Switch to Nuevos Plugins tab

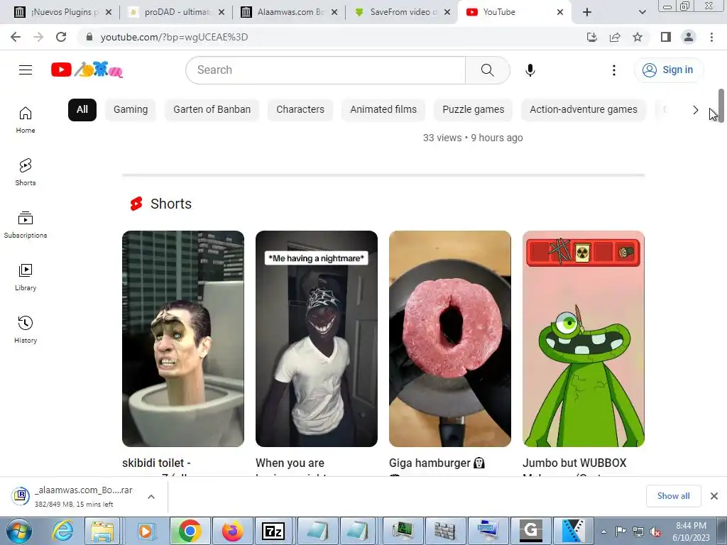(x=62, y=12)
